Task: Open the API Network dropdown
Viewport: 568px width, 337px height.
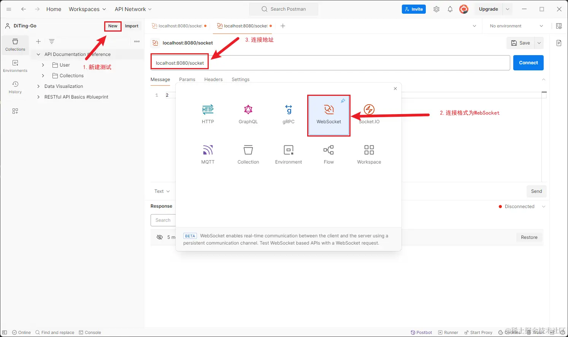Action: click(133, 9)
